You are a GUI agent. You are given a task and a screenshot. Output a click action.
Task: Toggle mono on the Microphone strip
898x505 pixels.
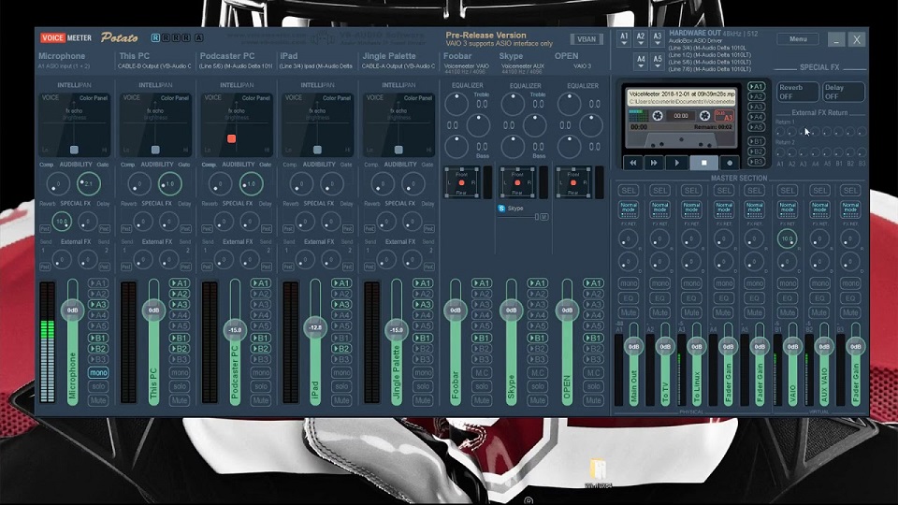tap(98, 373)
